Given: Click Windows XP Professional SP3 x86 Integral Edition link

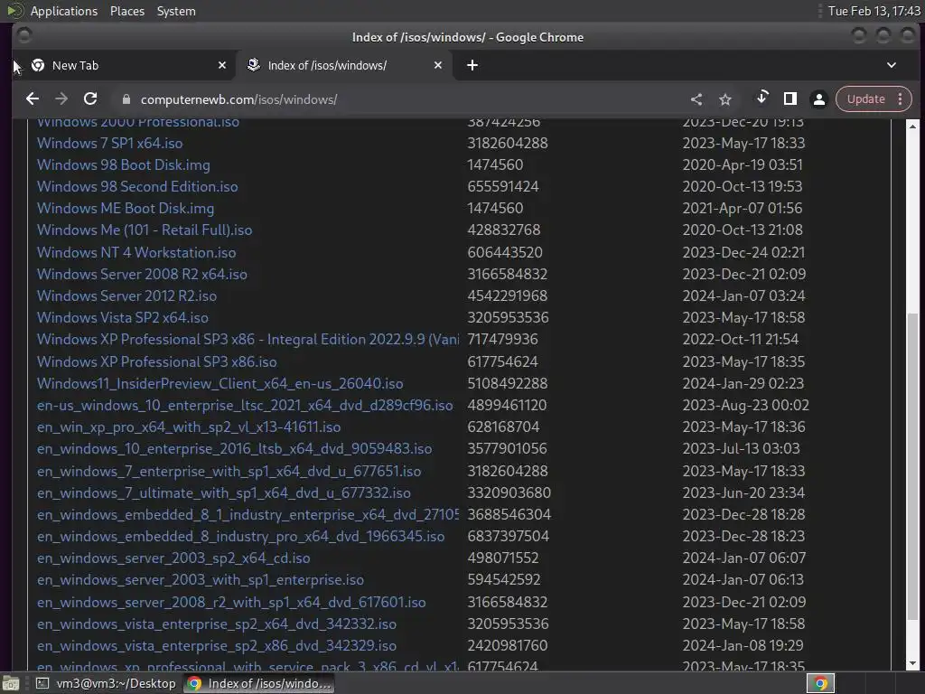Looking at the screenshot, I should point(248,340).
